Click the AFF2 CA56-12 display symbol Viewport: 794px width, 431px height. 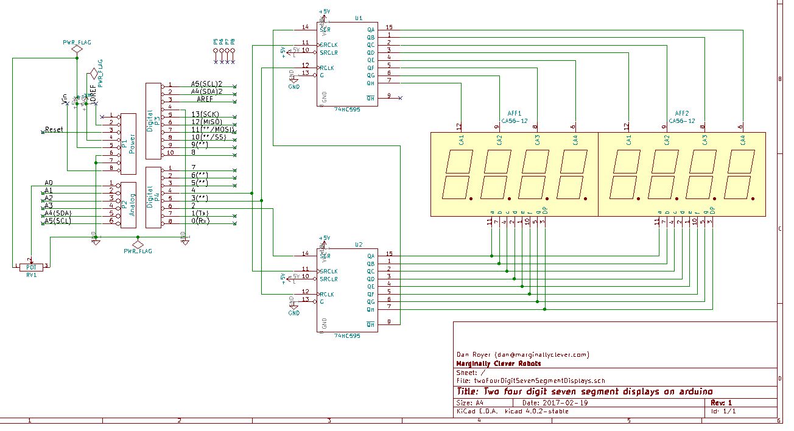(682, 173)
